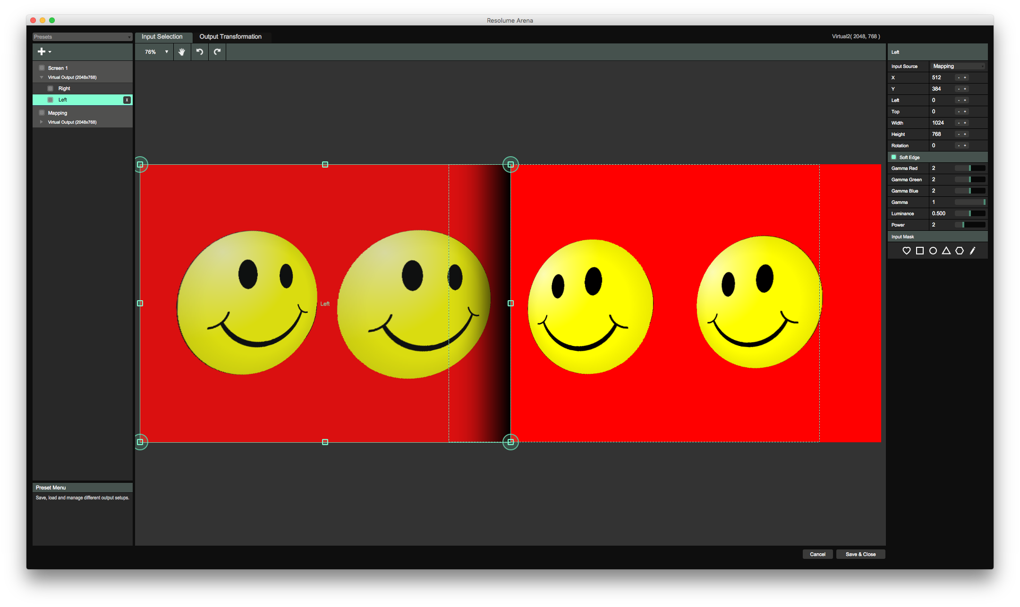The width and height of the screenshot is (1020, 607).
Task: Open the Presets dropdown
Action: point(82,37)
